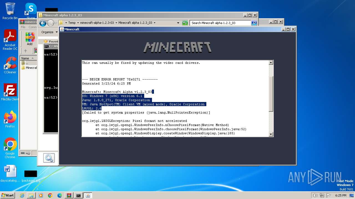Click the WinRAR Add toolbar icon
Image resolution: width=355 pixels, height=199 pixels.
tap(30, 39)
